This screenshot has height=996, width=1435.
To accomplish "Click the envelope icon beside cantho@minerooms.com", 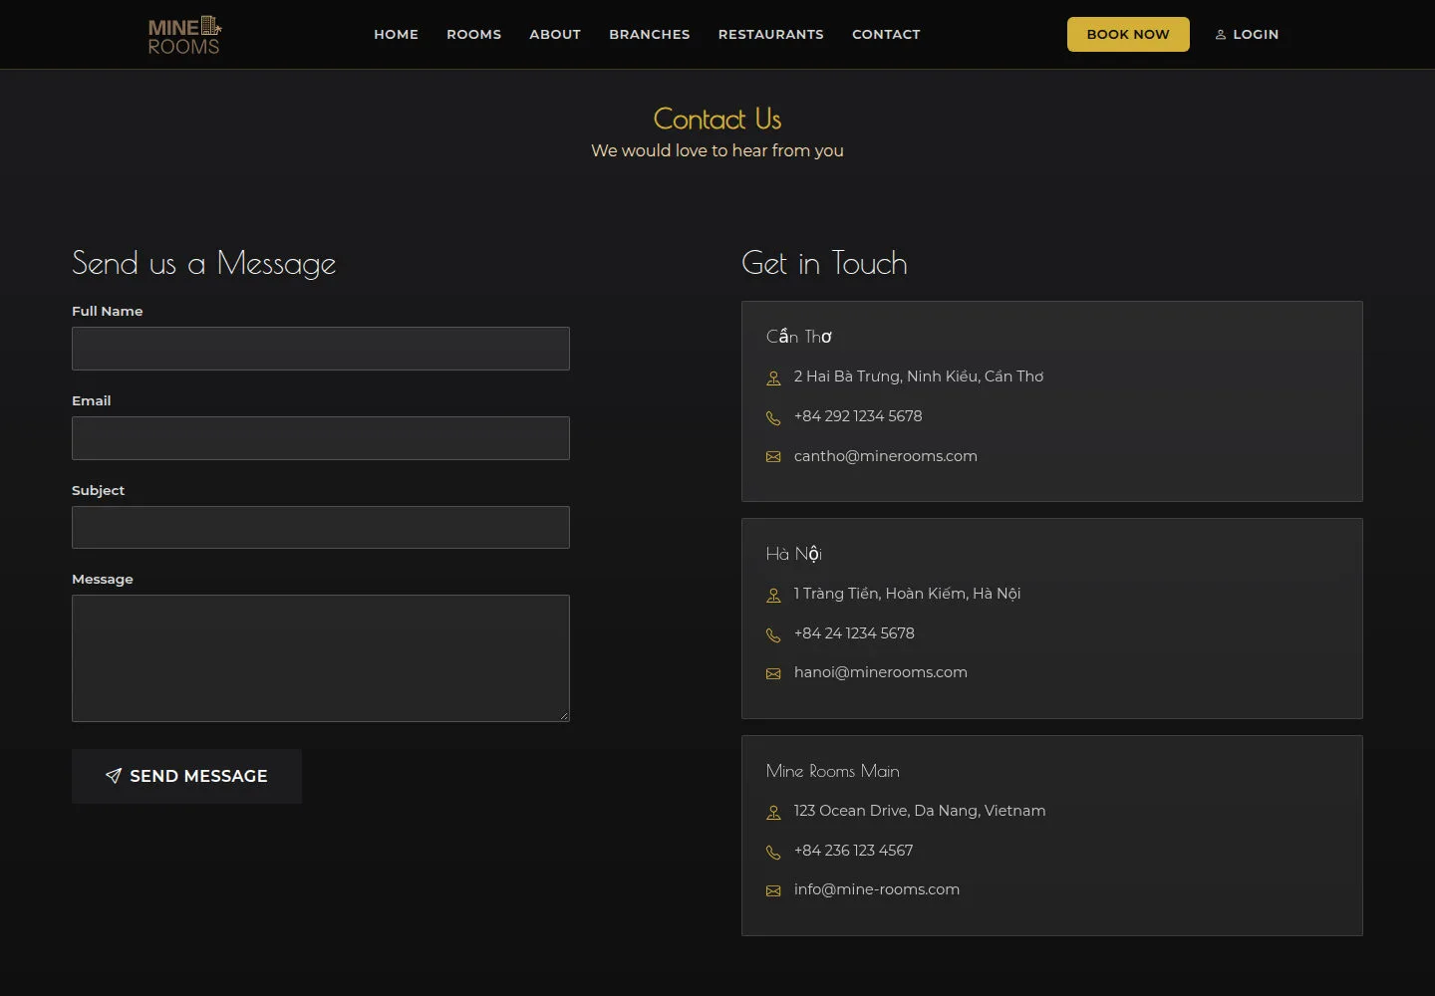I will click(773, 457).
